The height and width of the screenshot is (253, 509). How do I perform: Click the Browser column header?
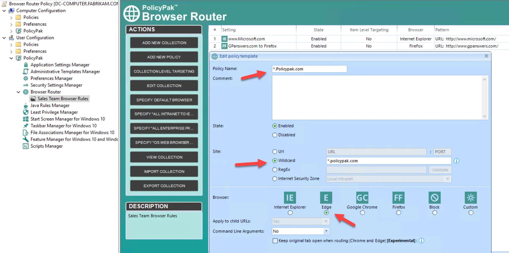point(416,30)
